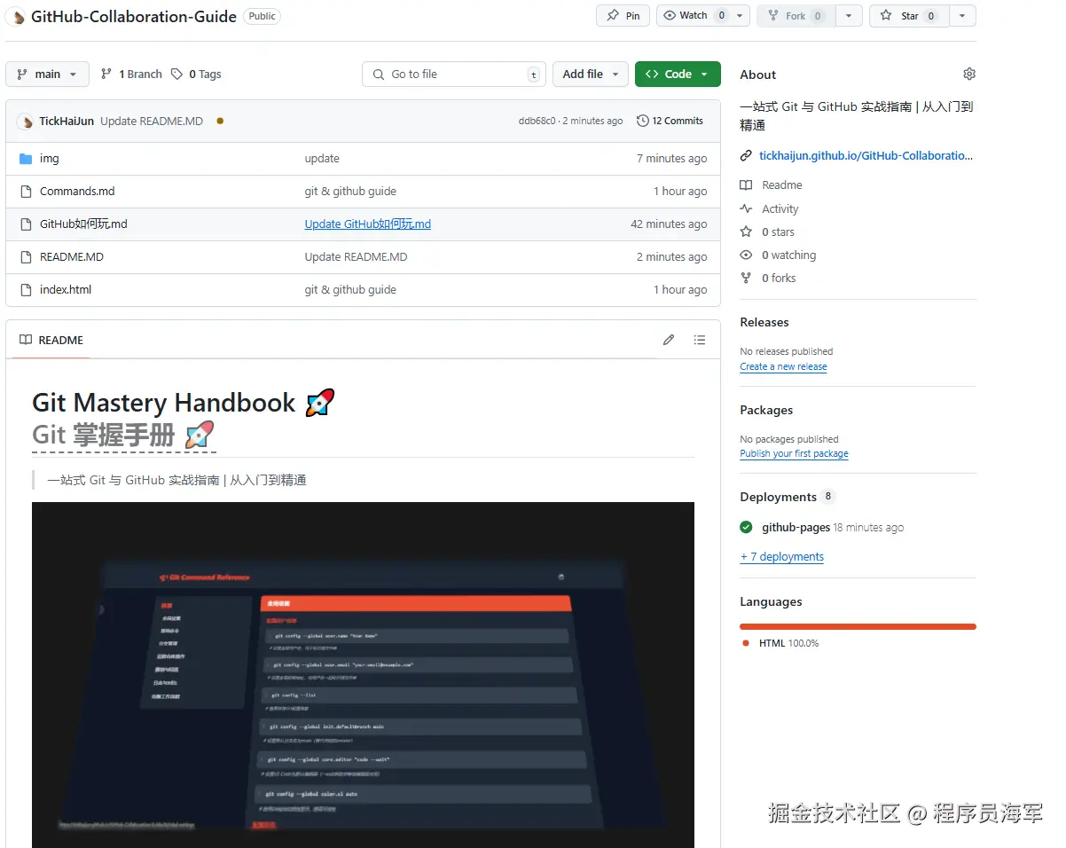Edit the README with the pencil icon
The image size is (1066, 848).
pos(668,340)
